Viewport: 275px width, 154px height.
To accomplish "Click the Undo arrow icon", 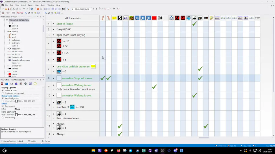I will tap(24, 9).
